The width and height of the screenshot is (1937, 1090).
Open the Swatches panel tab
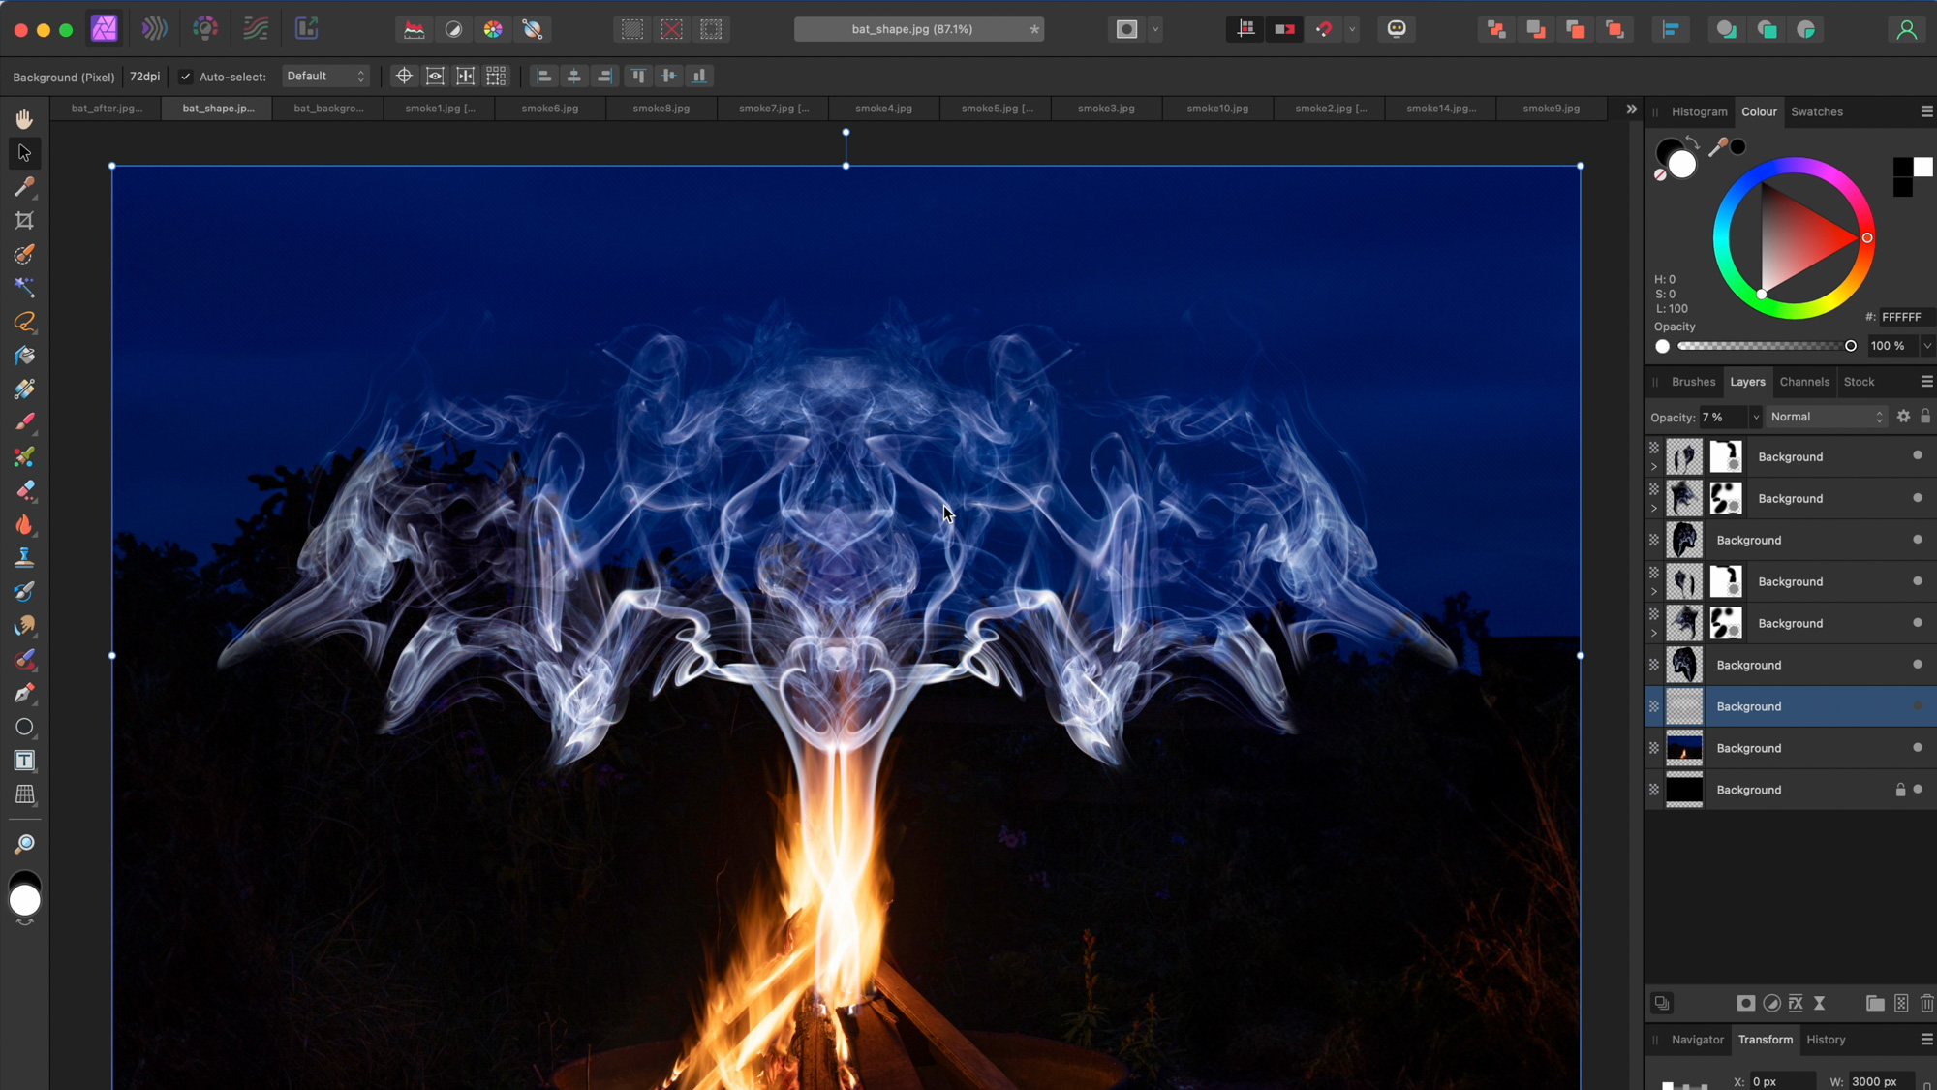pos(1816,111)
